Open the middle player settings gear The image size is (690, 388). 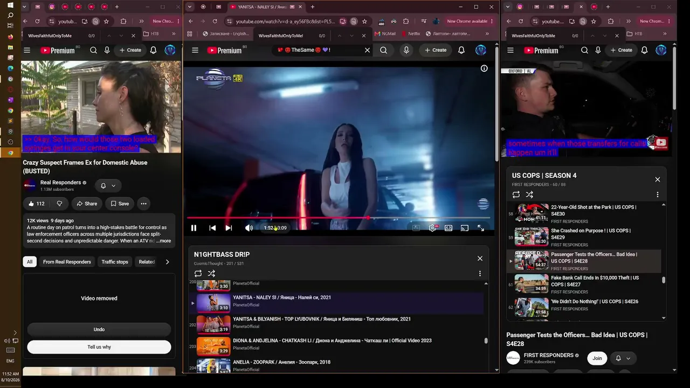point(432,228)
